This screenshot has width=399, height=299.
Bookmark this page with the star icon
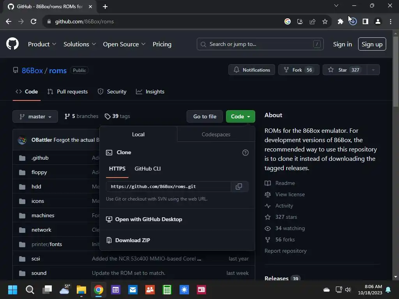[x=325, y=22]
